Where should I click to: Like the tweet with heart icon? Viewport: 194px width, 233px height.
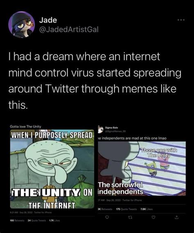(x=153, y=217)
